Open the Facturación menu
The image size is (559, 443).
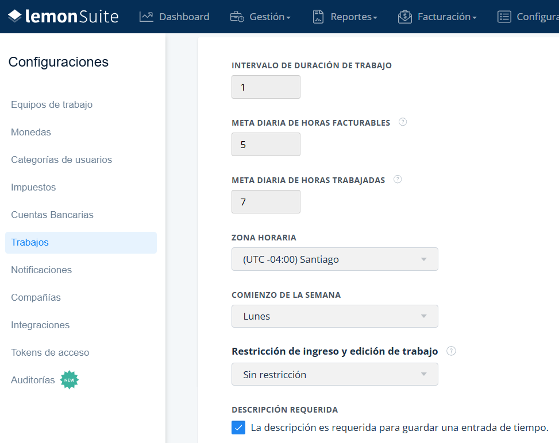point(447,17)
